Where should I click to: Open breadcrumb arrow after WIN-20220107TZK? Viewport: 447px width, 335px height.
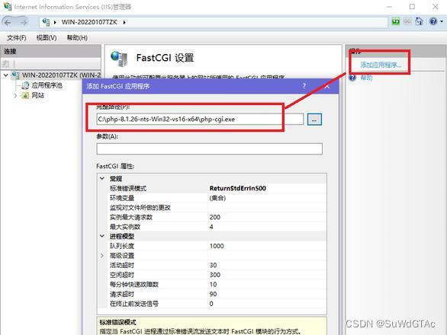click(124, 22)
